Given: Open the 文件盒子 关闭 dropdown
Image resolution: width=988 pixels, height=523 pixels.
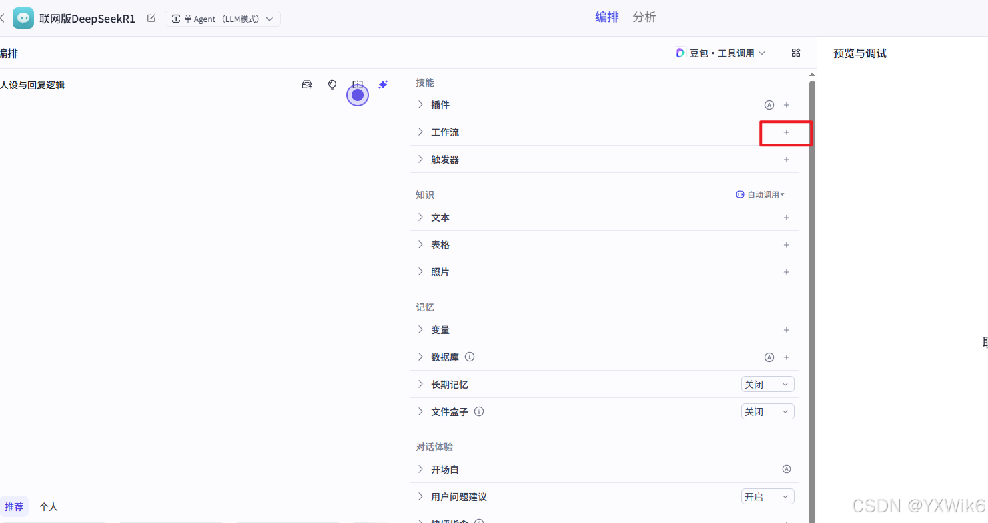Looking at the screenshot, I should pyautogui.click(x=768, y=412).
